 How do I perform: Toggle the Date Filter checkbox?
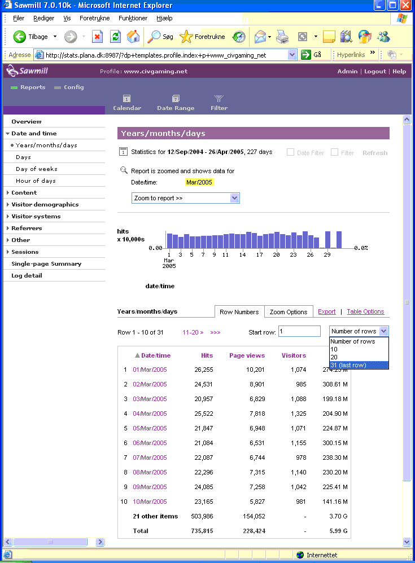click(x=291, y=153)
